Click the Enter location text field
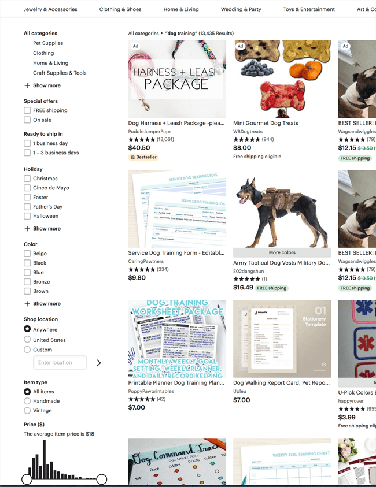This screenshot has height=487, width=376. tap(60, 363)
